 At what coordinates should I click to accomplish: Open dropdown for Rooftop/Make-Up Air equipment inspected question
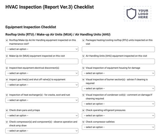[x=42, y=49]
